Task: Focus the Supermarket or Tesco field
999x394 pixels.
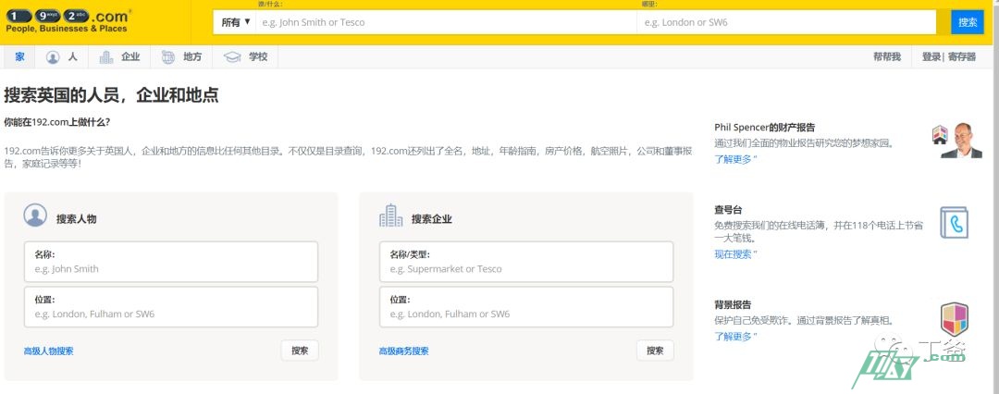Action: coord(526,262)
